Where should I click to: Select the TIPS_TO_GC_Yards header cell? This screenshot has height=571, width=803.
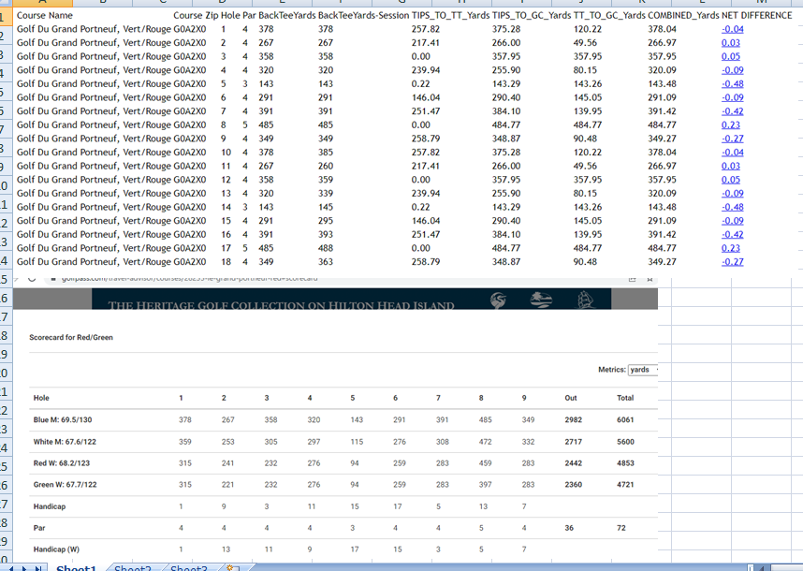point(531,15)
